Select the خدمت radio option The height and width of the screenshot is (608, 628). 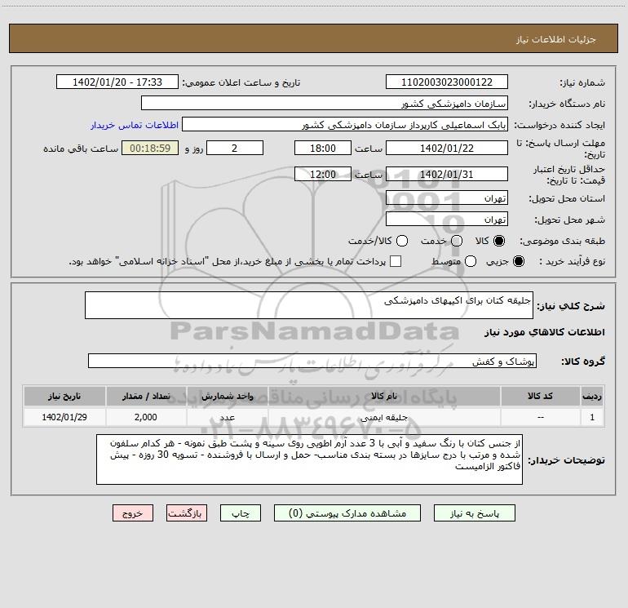coord(457,241)
